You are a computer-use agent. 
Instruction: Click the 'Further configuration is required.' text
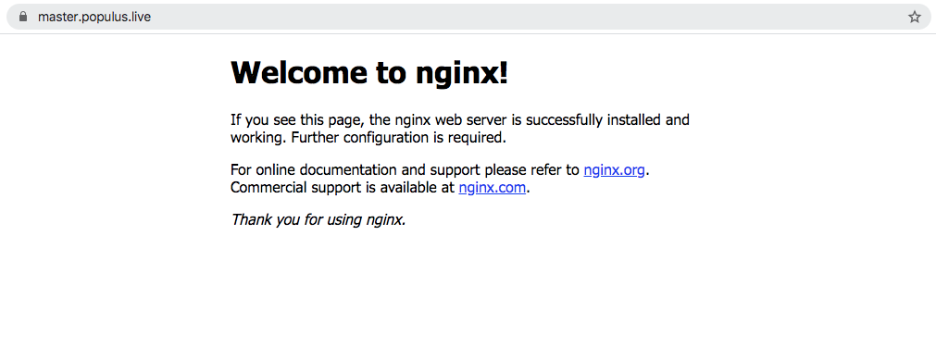click(399, 138)
